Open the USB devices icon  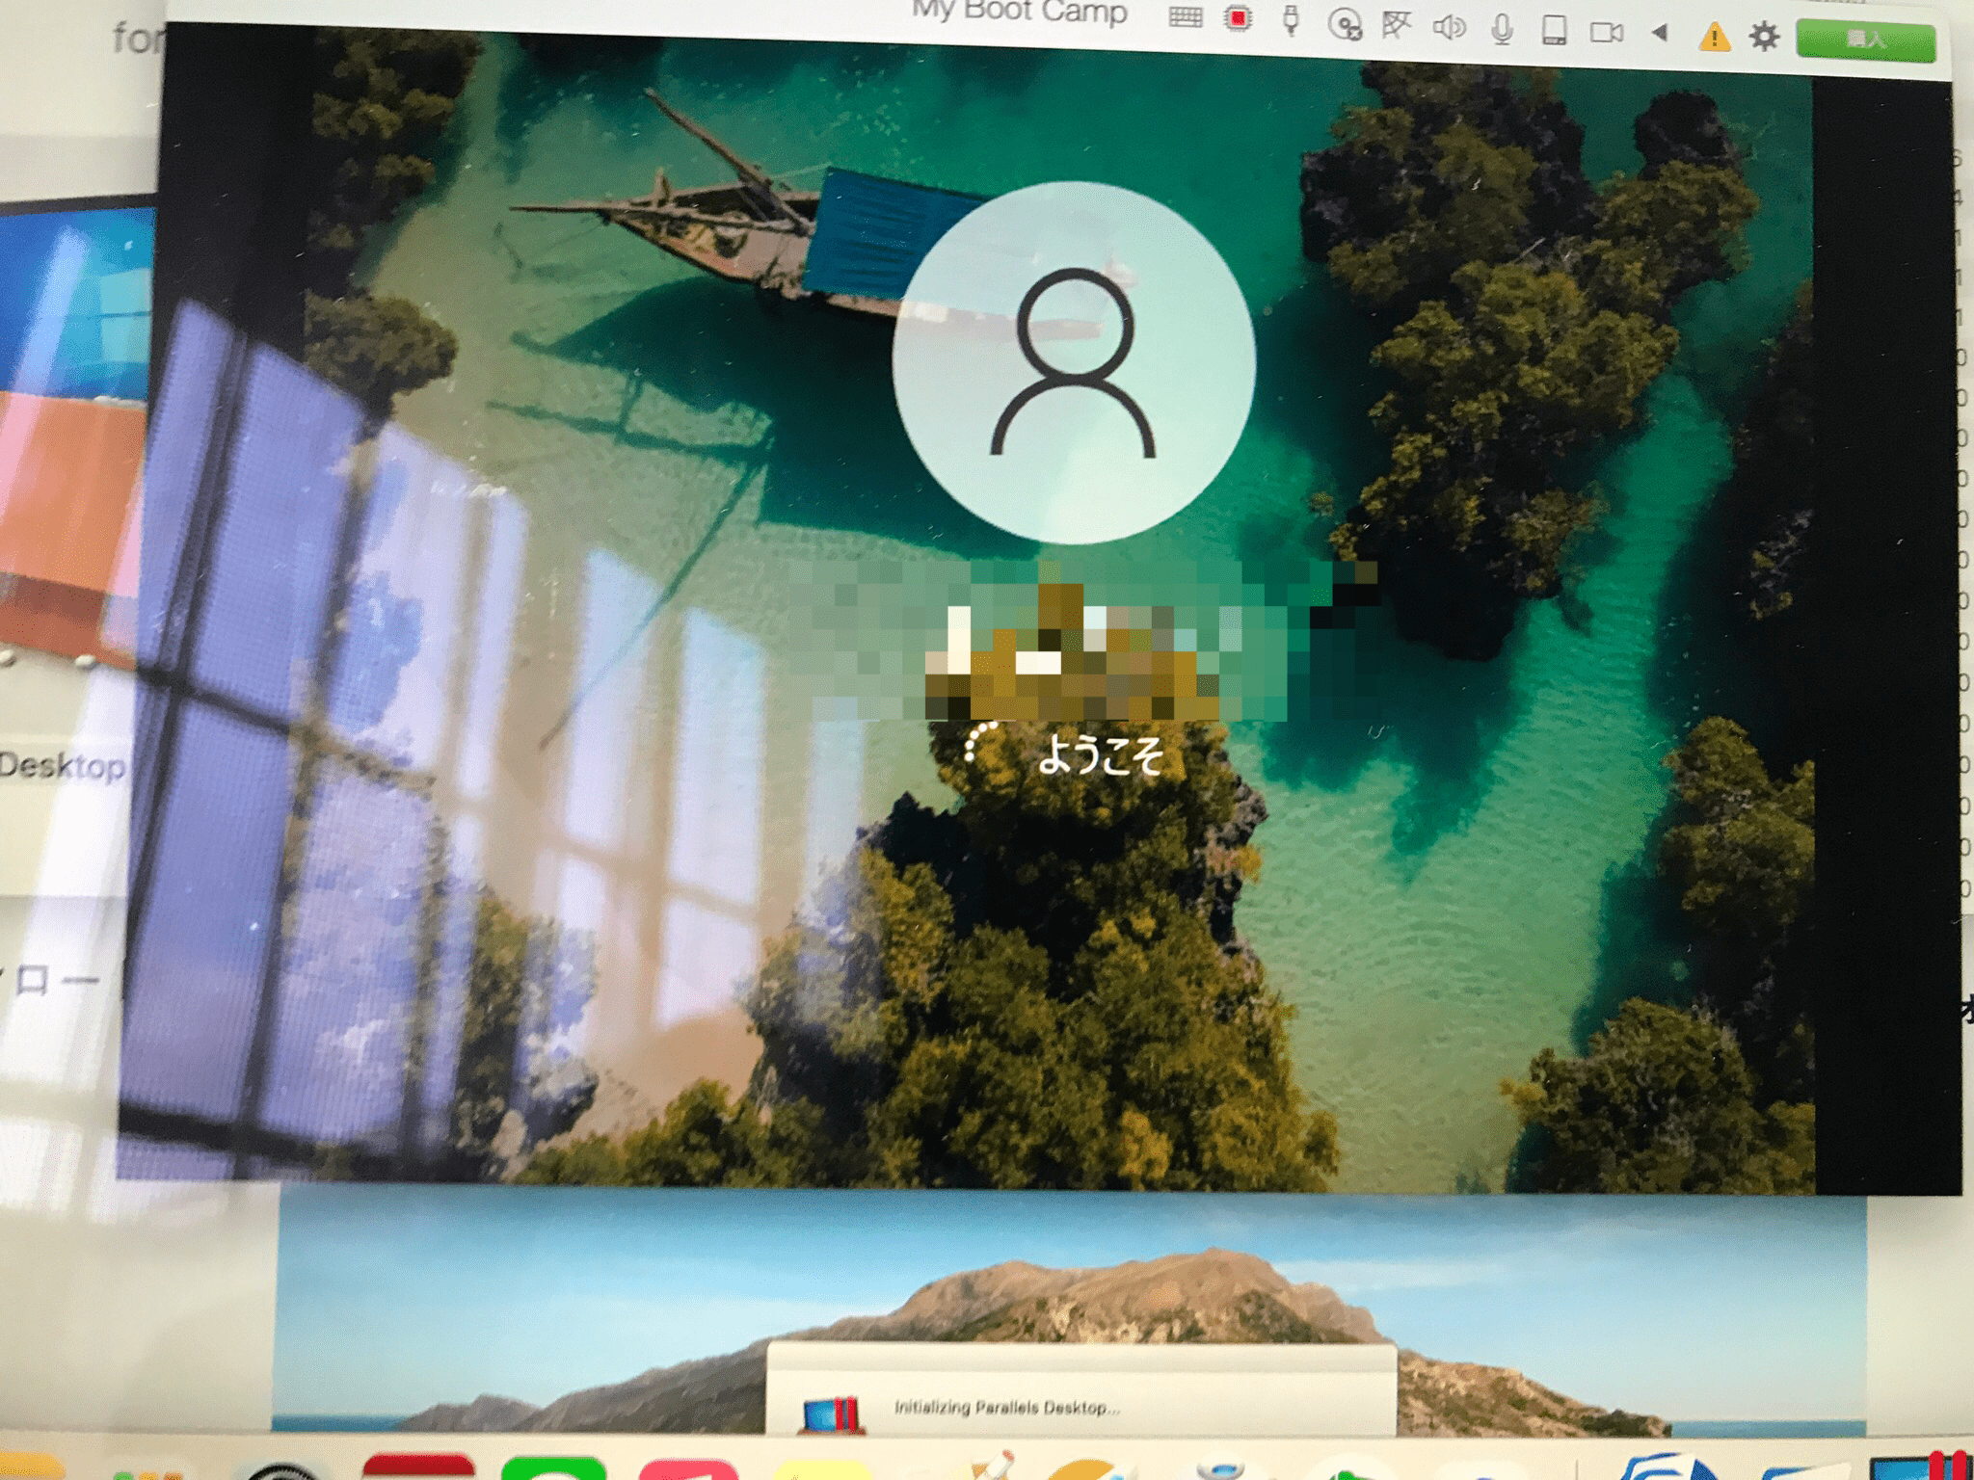tap(1291, 20)
